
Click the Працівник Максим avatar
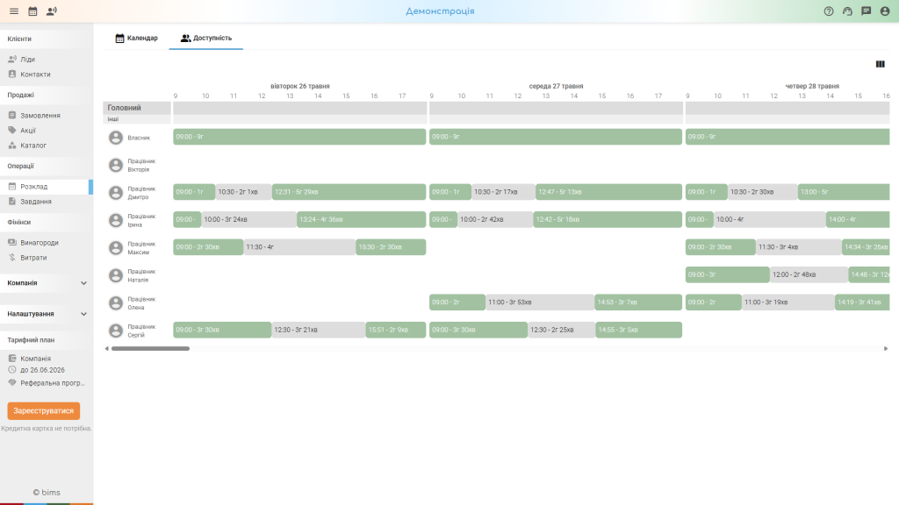116,247
